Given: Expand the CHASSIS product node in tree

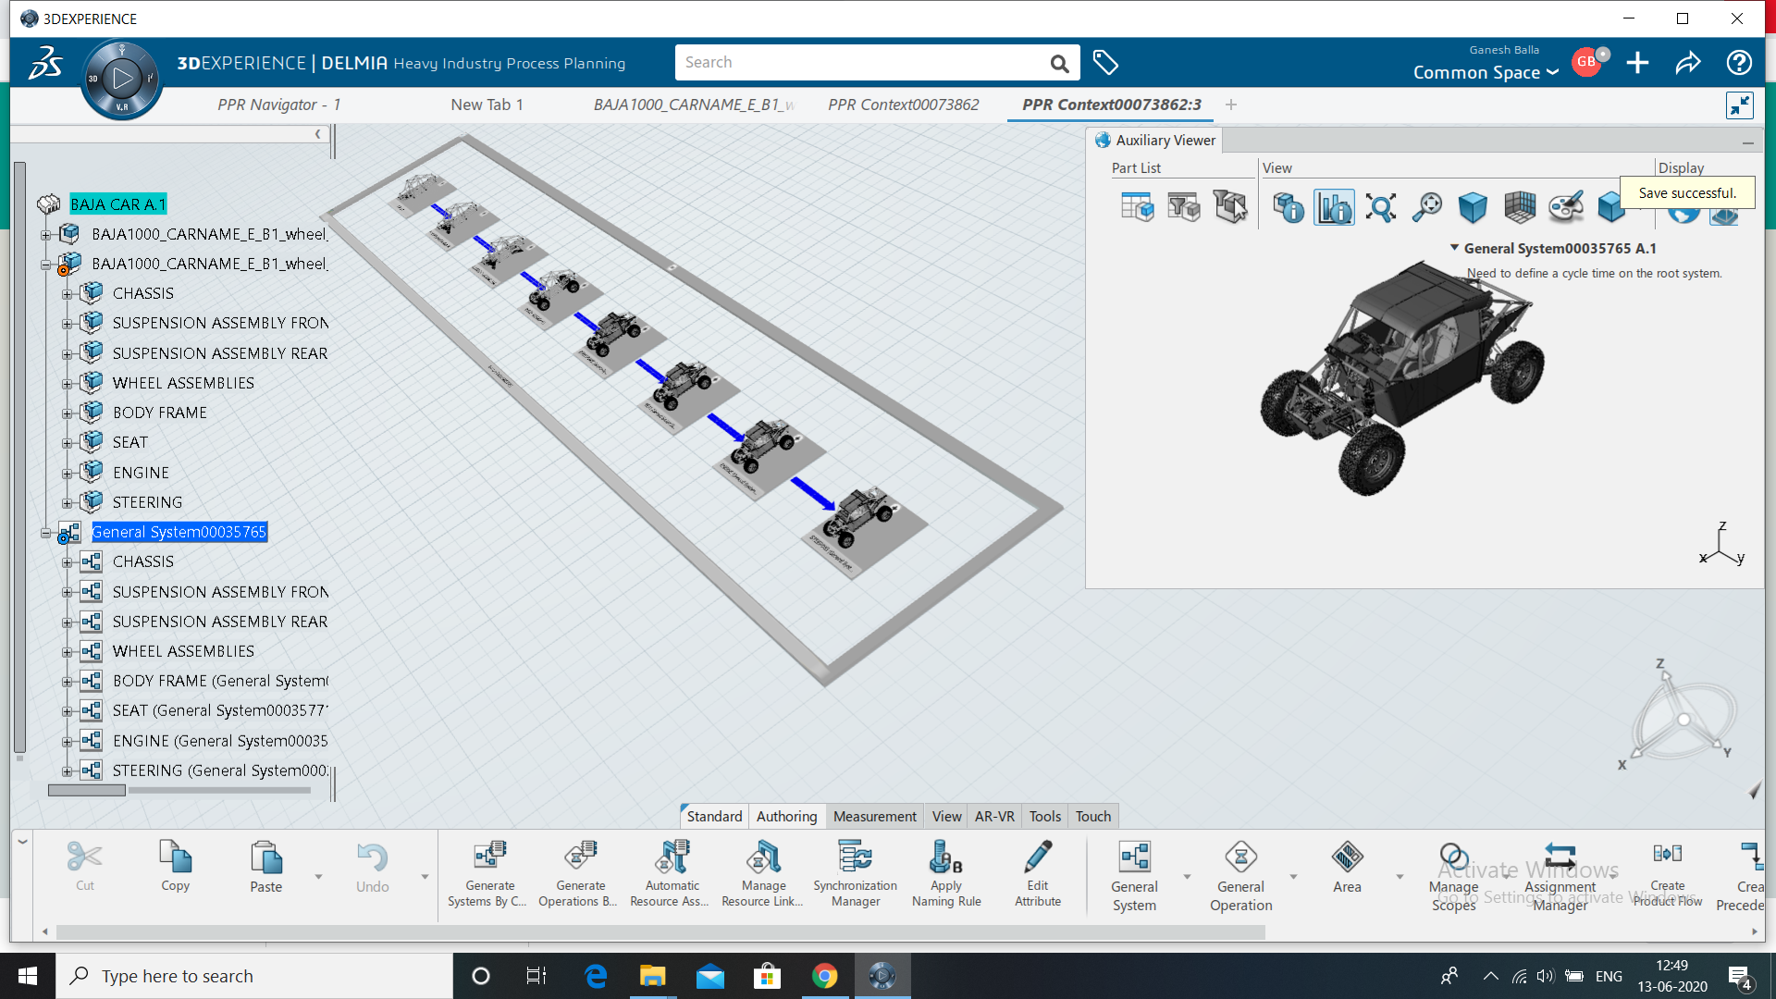Looking at the screenshot, I should click(67, 294).
